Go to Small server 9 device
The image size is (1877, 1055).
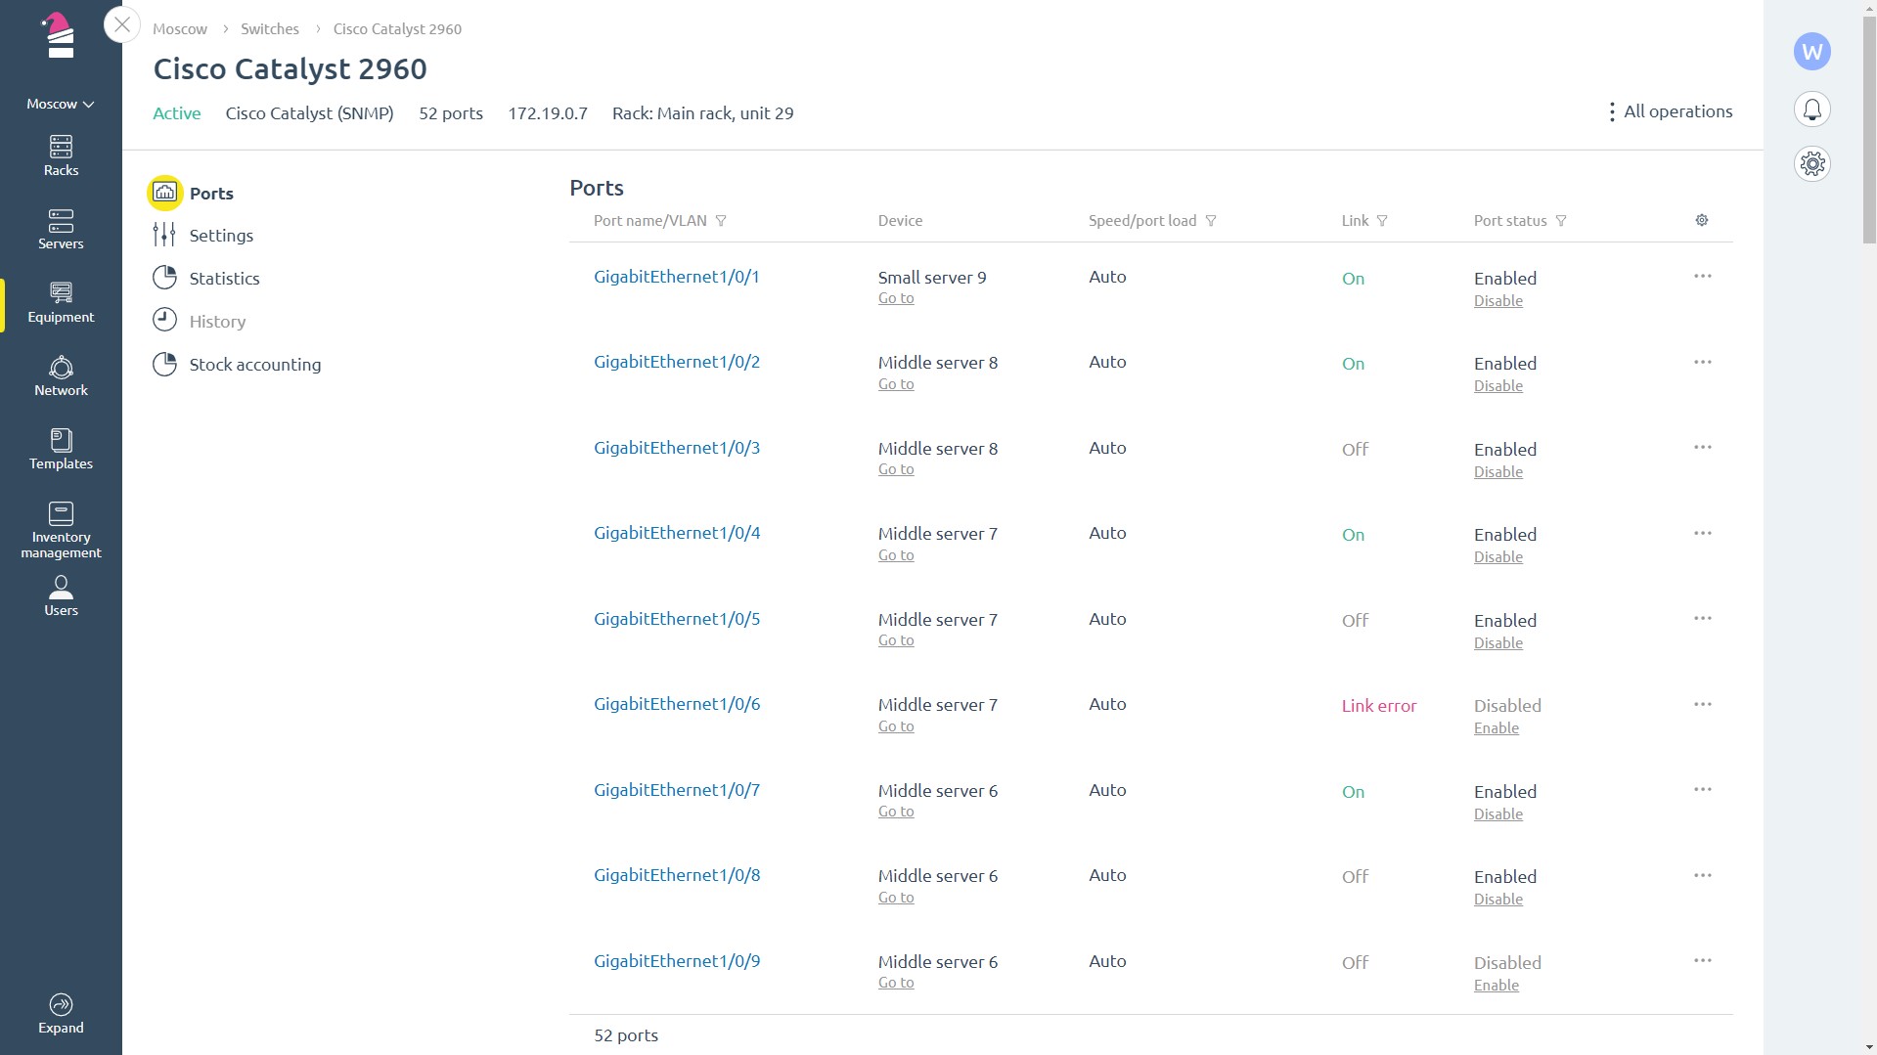(895, 298)
